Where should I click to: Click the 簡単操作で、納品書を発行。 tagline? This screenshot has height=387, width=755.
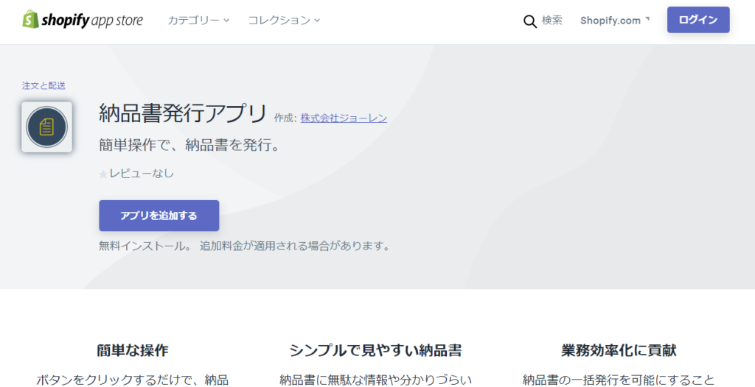pos(189,145)
